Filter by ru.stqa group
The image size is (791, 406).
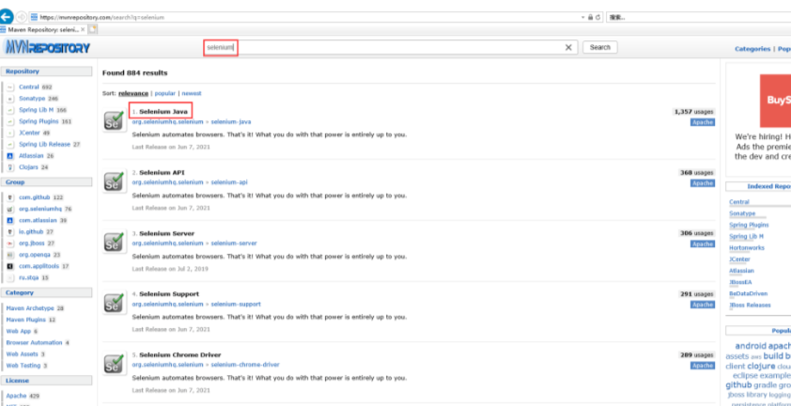(29, 278)
